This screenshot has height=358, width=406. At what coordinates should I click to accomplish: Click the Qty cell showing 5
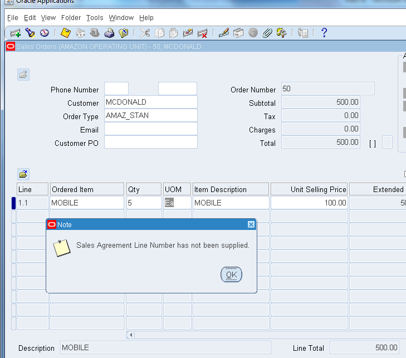[144, 203]
